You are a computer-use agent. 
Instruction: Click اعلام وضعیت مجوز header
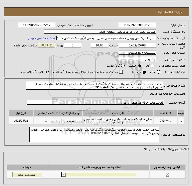(x=98, y=167)
